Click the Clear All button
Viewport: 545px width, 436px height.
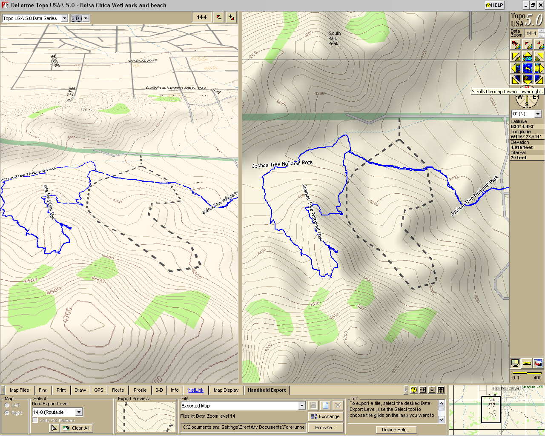(76, 428)
